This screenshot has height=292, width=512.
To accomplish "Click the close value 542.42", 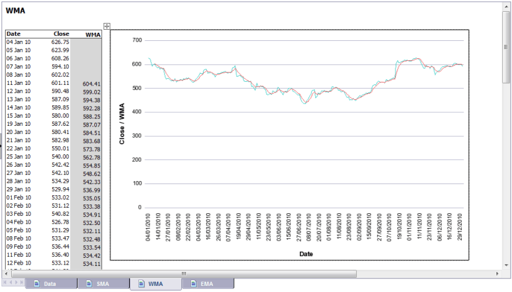I will pyautogui.click(x=60, y=165).
